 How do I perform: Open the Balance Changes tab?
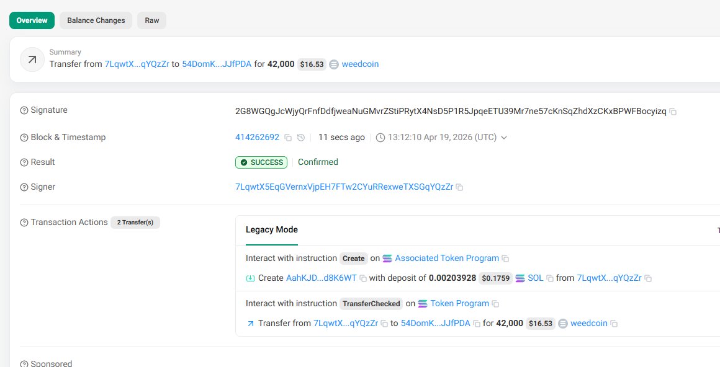tap(96, 20)
